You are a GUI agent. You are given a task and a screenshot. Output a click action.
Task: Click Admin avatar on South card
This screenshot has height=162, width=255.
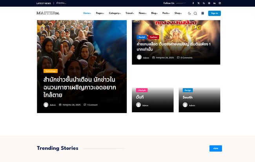[185, 105]
